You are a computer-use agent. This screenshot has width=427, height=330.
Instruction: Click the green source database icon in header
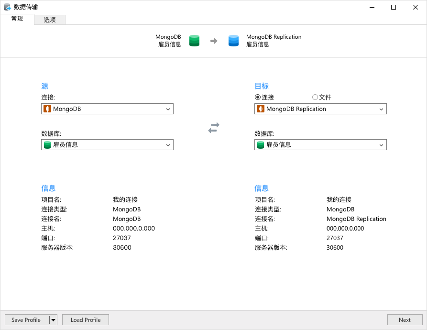[194, 41]
